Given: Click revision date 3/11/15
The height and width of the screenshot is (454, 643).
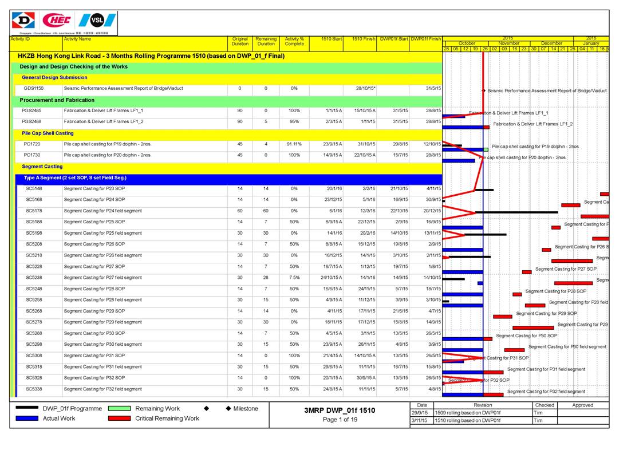Looking at the screenshot, I should tap(420, 420).
